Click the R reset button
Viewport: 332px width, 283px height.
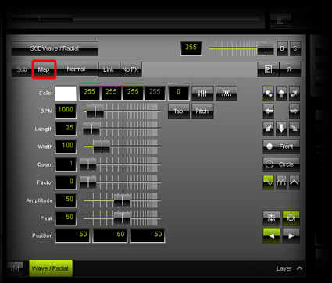tap(290, 69)
